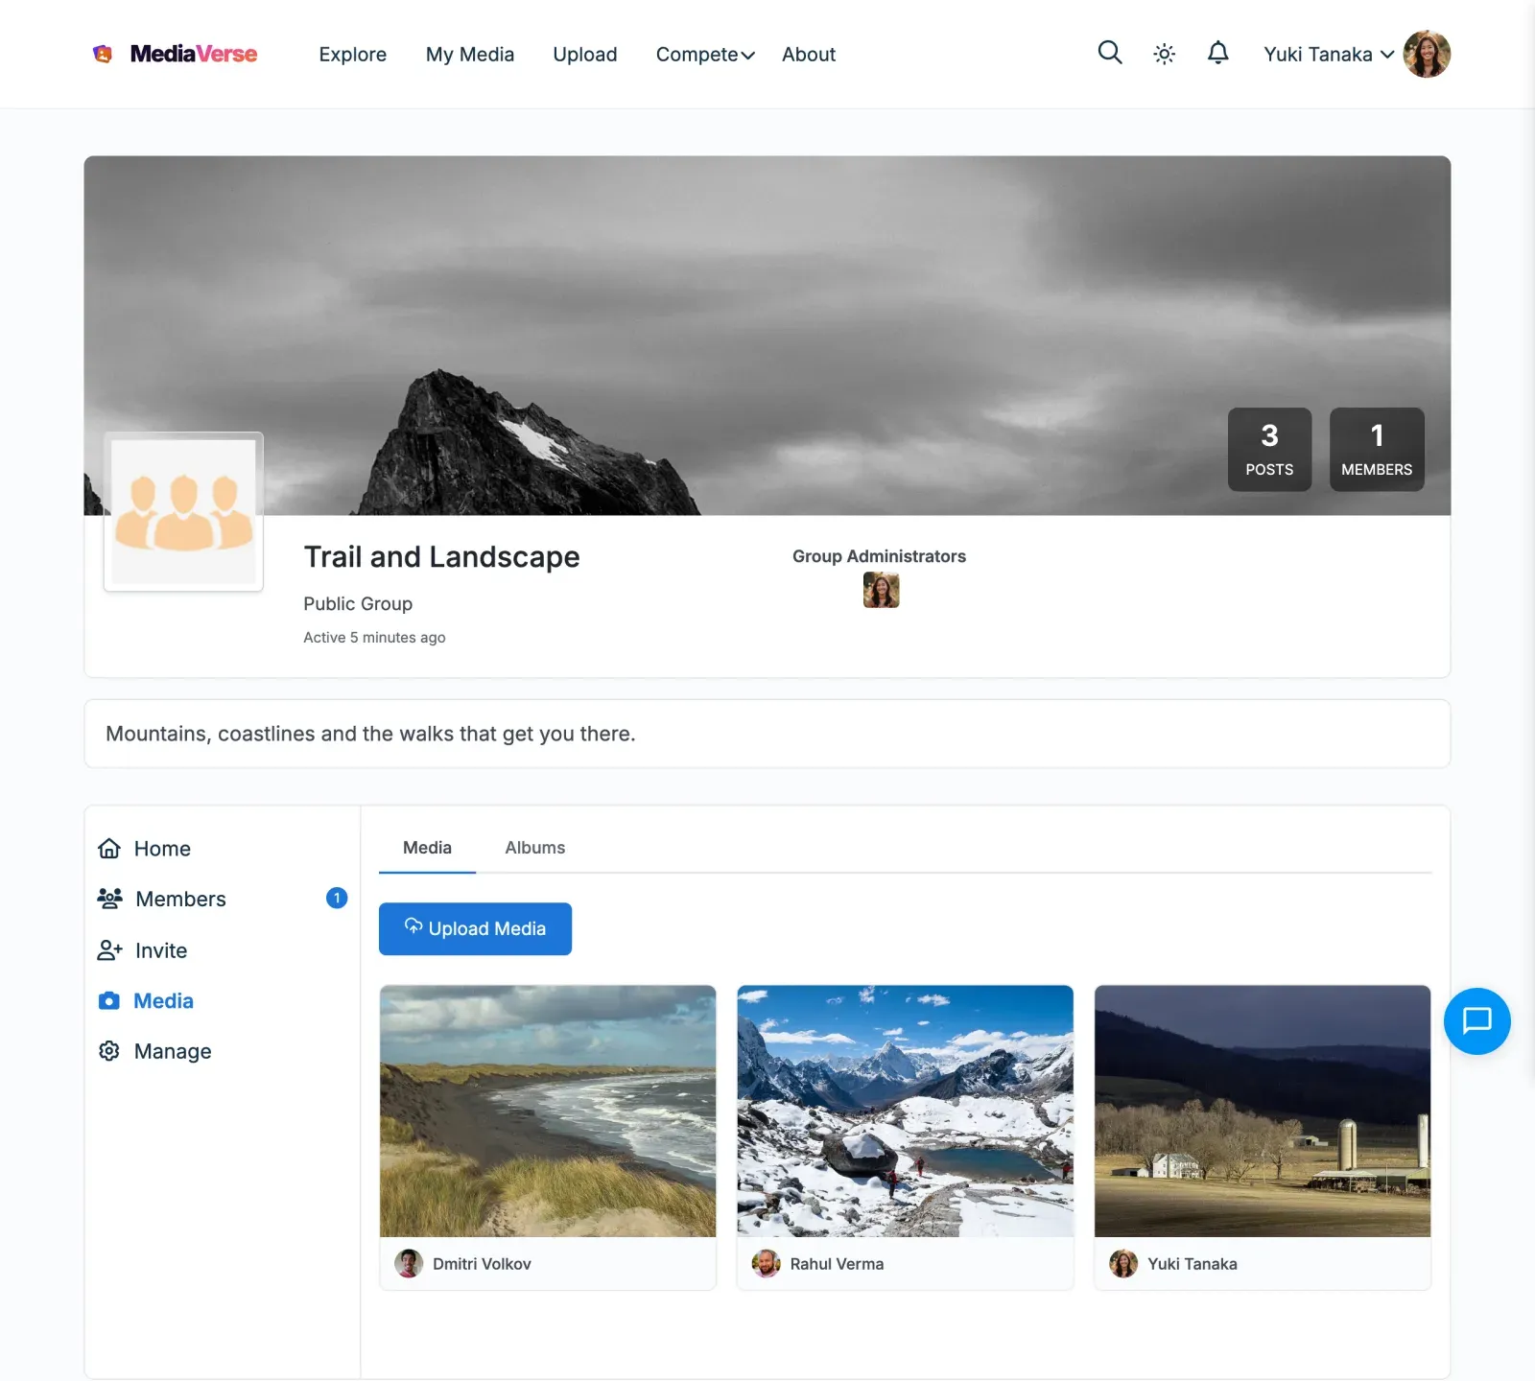
Task: Click the Manage gear icon in sidebar
Action: [x=109, y=1051]
